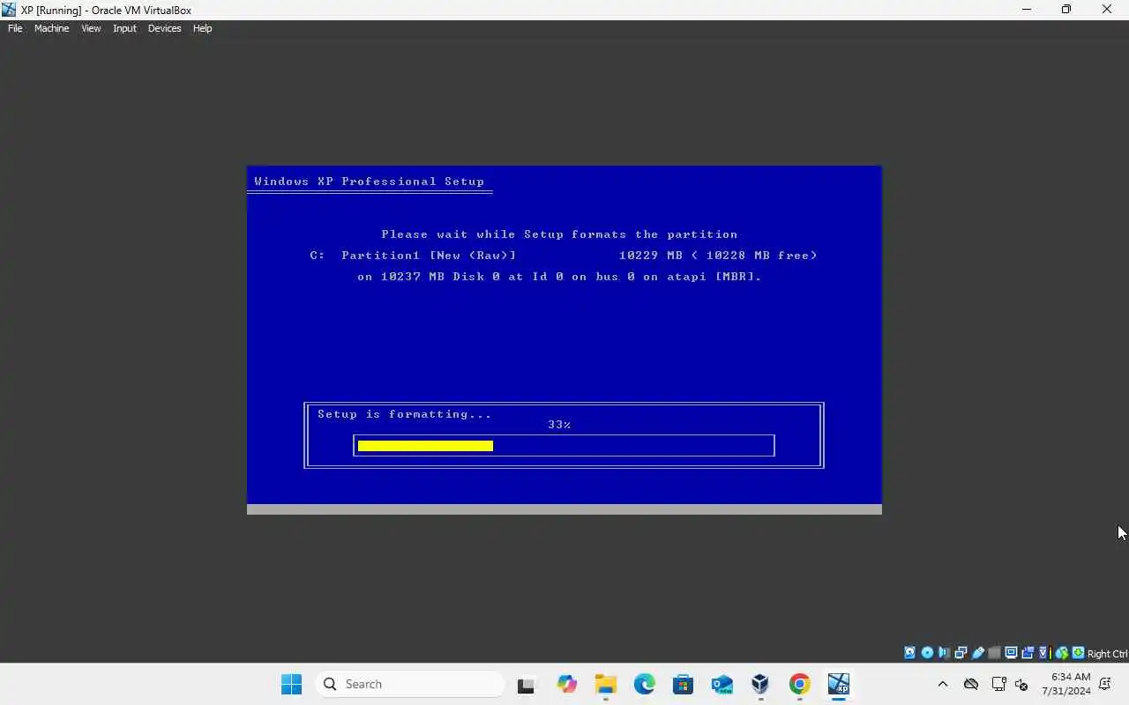The width and height of the screenshot is (1129, 705).
Task: Click the Partition1 [New (Raw)] line
Action: [x=564, y=256]
